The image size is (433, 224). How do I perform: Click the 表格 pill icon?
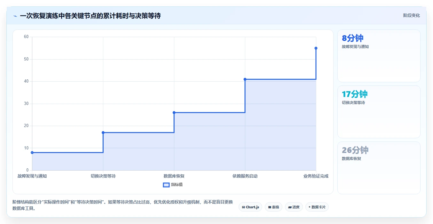click(x=270, y=207)
